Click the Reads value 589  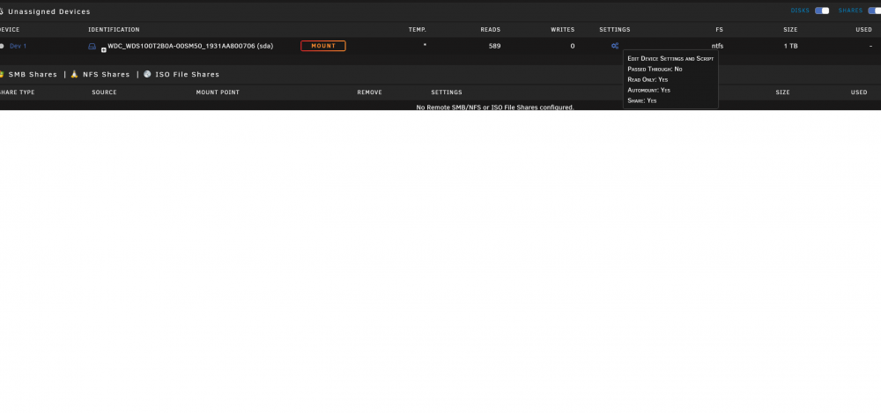(x=494, y=46)
